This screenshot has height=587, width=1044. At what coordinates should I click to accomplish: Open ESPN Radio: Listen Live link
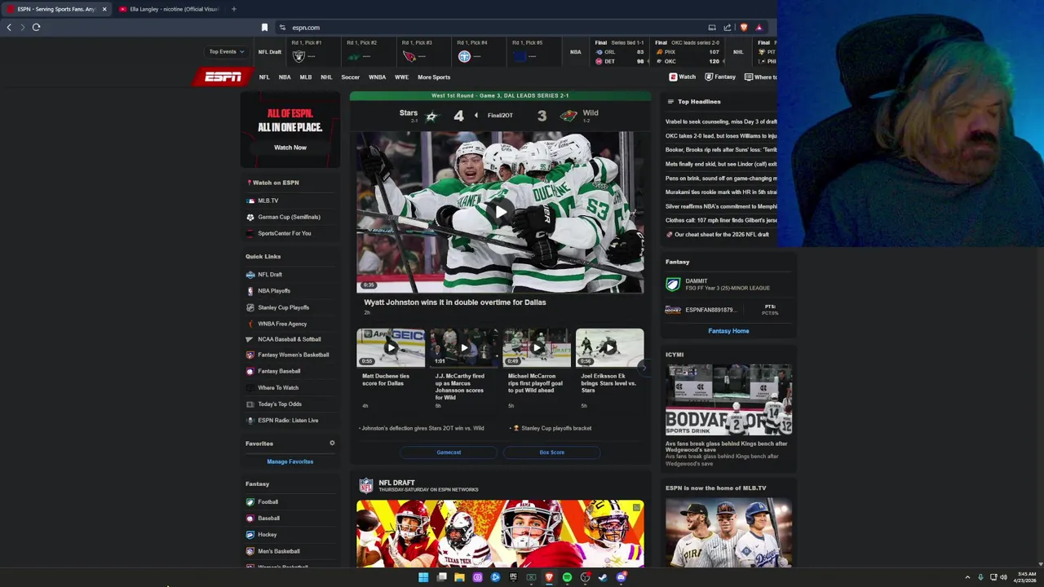(288, 421)
